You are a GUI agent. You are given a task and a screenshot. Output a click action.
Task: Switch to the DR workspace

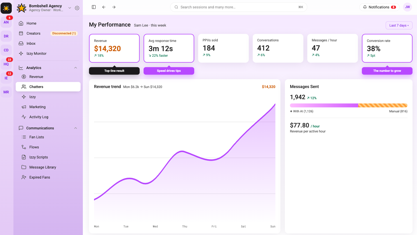click(6, 36)
